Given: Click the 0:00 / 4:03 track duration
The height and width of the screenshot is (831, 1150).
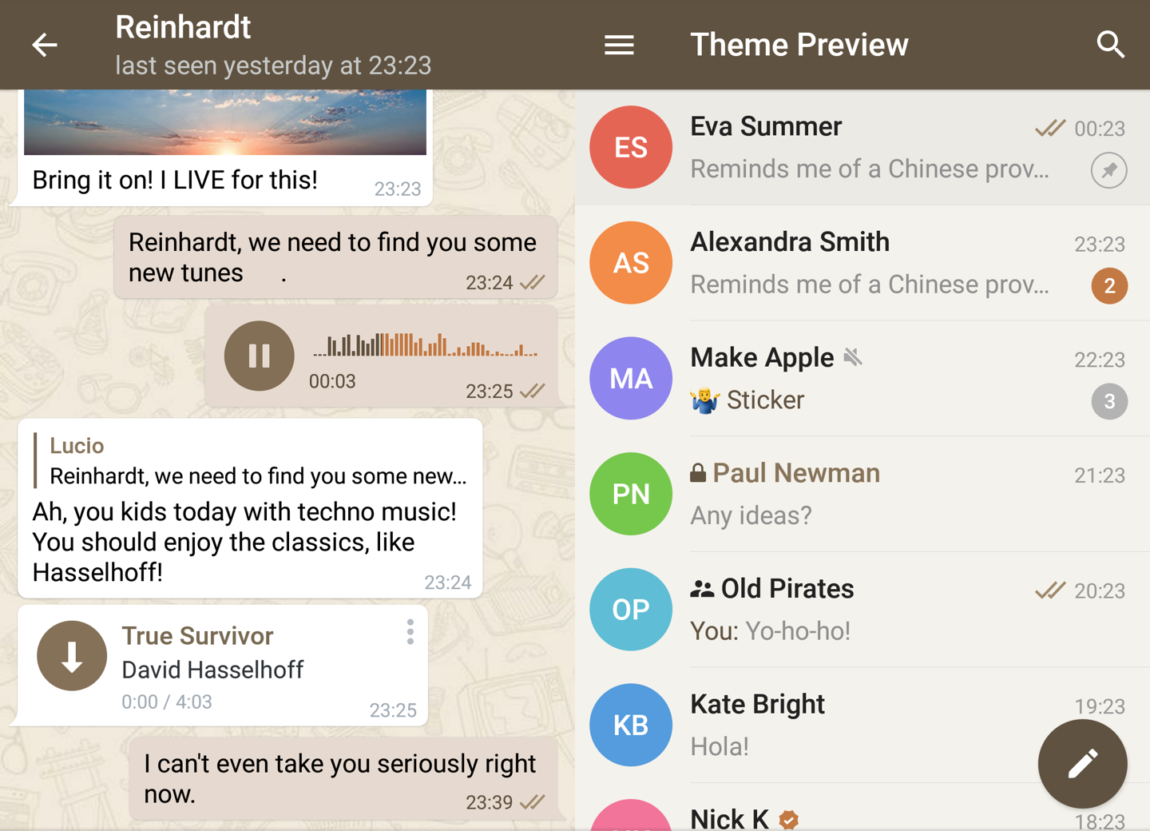Looking at the screenshot, I should point(167,702).
